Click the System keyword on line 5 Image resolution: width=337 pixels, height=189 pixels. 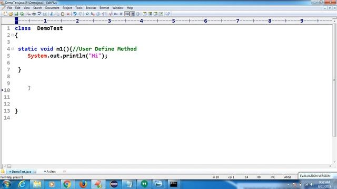click(x=37, y=56)
